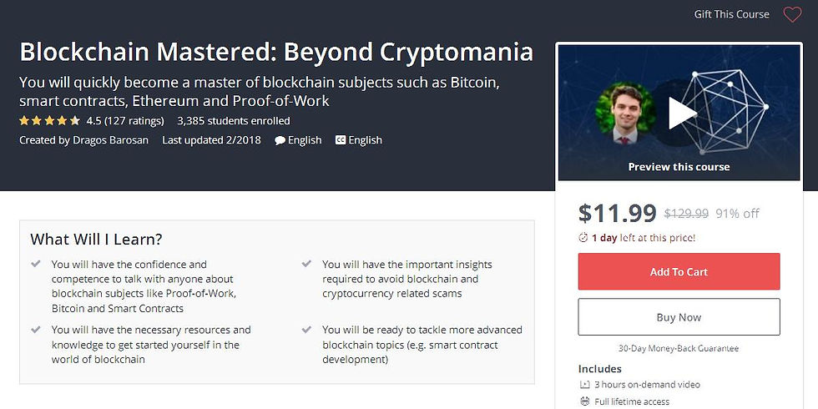The width and height of the screenshot is (818, 409).
Task: Open the Gift This Course link
Action: click(731, 15)
